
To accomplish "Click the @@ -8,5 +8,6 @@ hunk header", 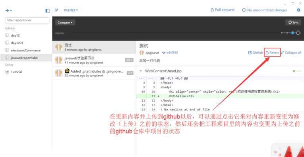I will tap(174, 79).
